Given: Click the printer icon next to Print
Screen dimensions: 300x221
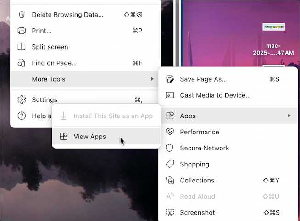Looking at the screenshot, I should 22,31.
